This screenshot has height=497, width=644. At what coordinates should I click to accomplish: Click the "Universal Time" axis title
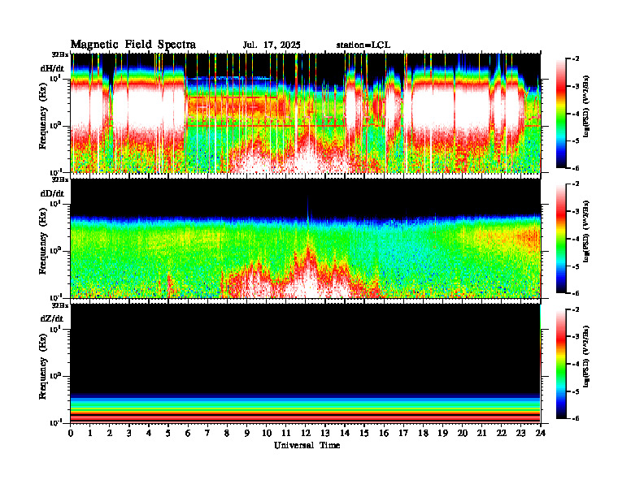point(307,445)
